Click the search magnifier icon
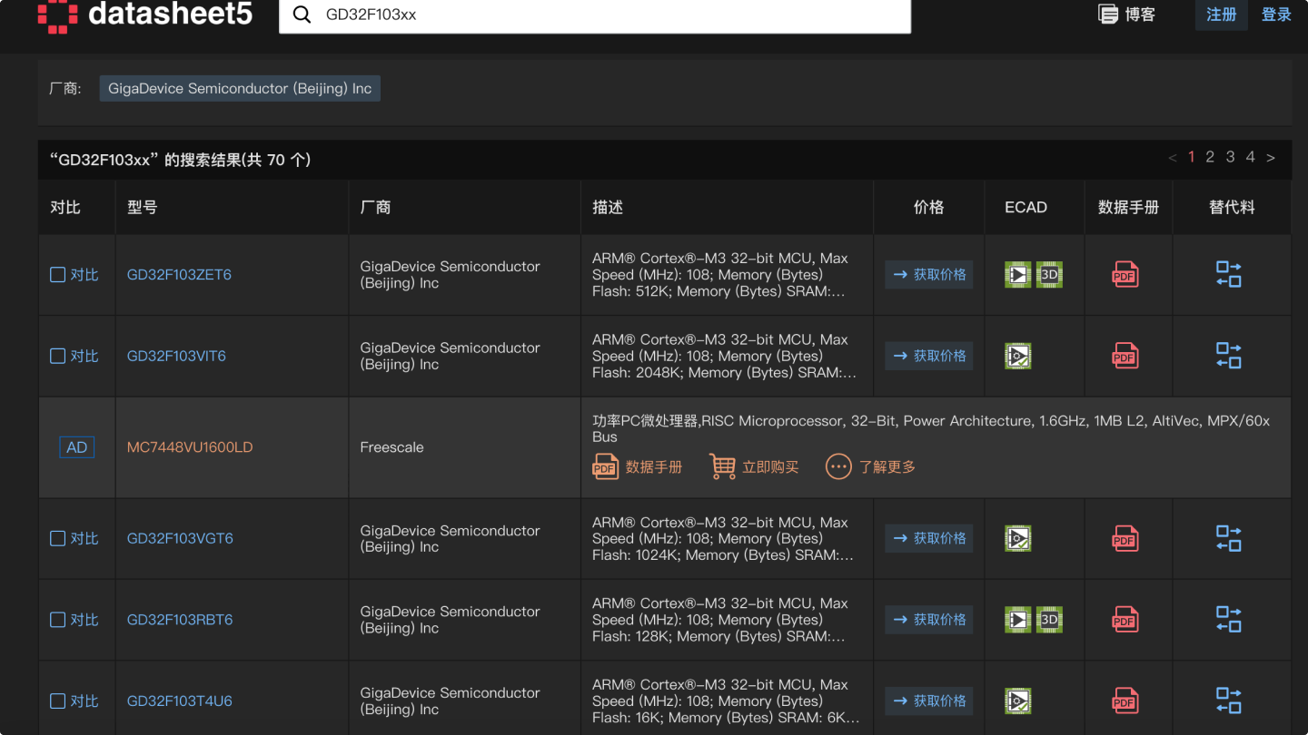Image resolution: width=1308 pixels, height=735 pixels. pyautogui.click(x=302, y=15)
